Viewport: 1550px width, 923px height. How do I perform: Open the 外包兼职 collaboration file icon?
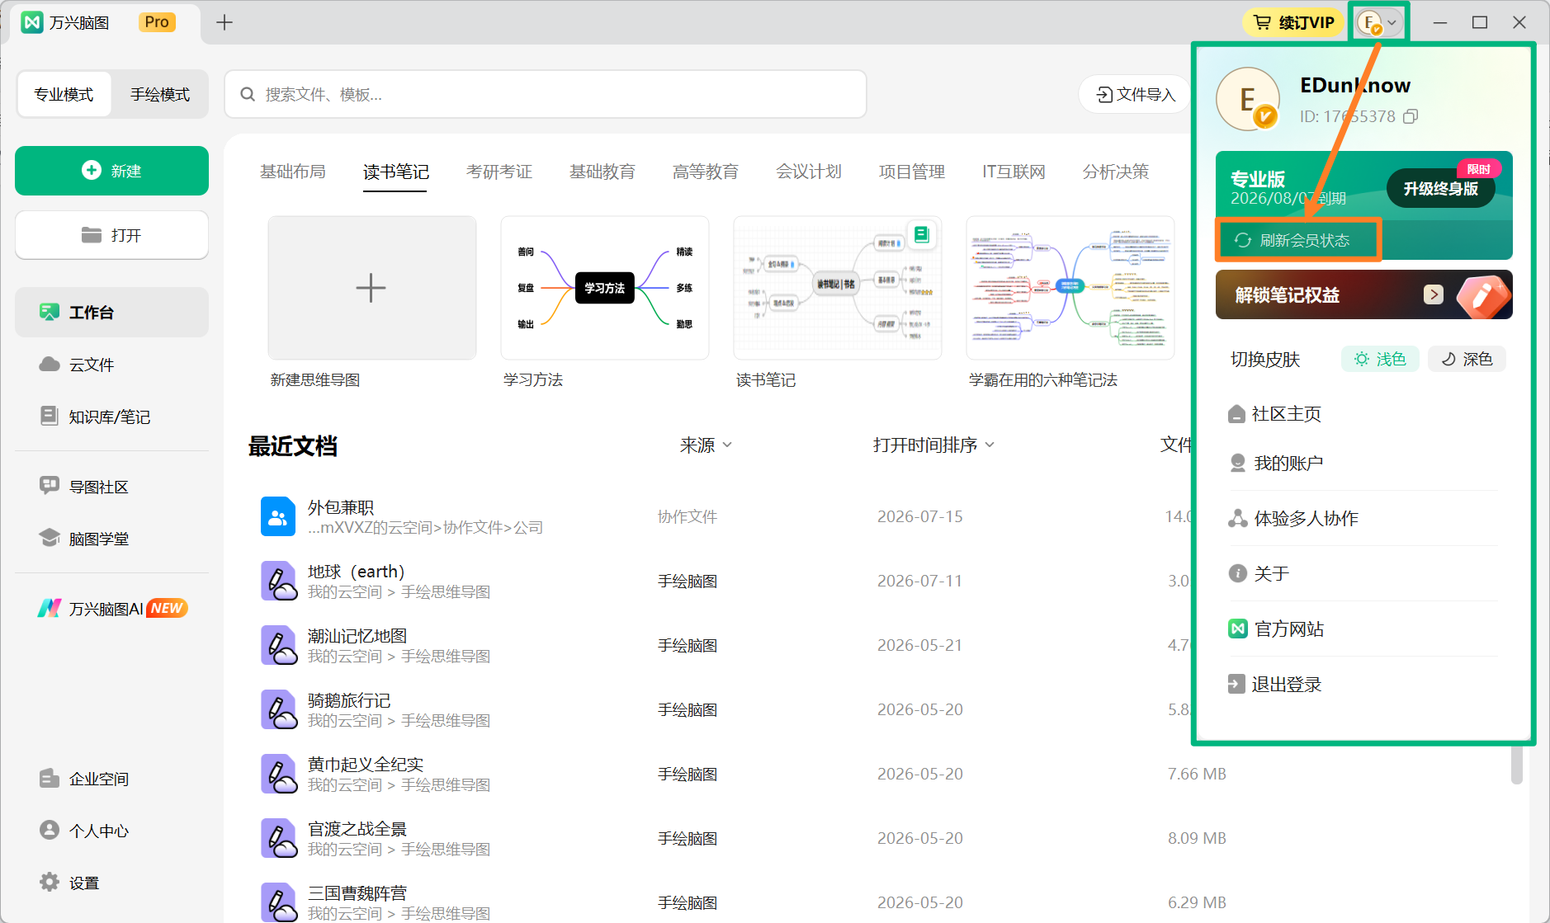point(278,516)
